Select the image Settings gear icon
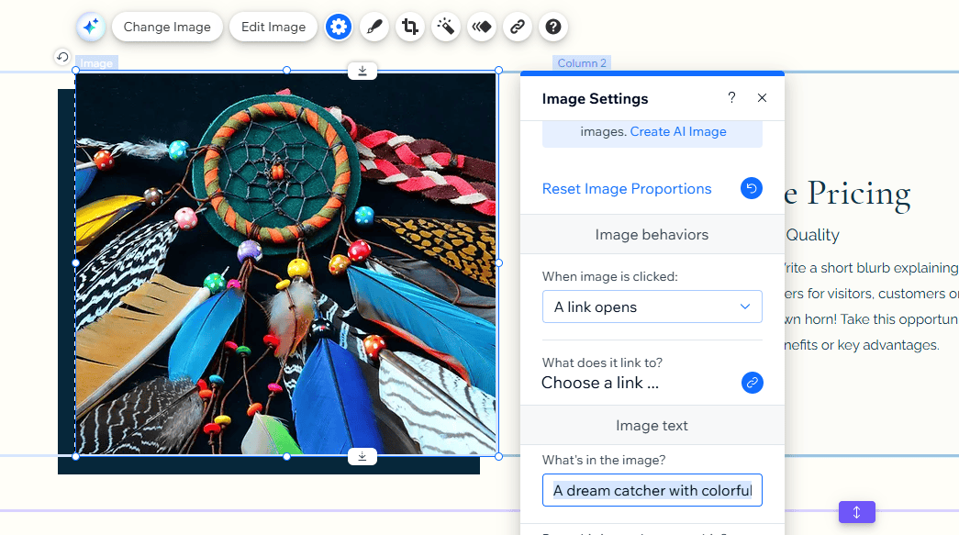Viewport: 959px width, 535px height. (x=338, y=27)
